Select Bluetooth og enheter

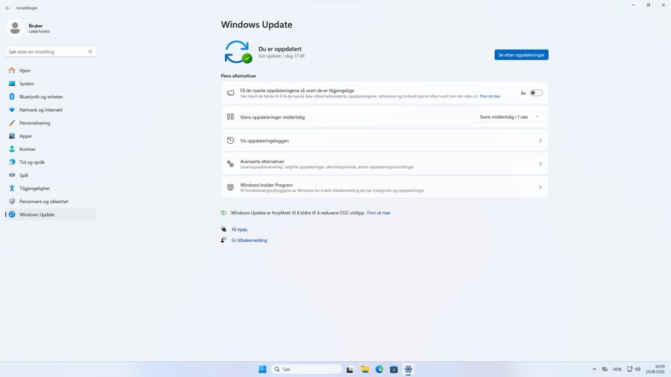point(50,96)
